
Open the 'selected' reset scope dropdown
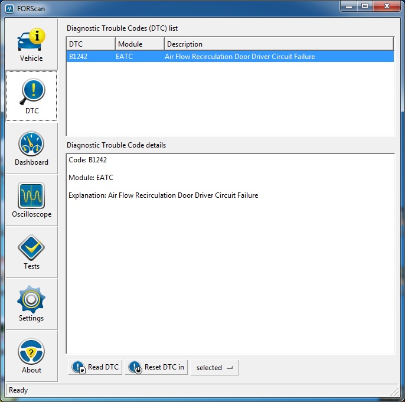pyautogui.click(x=215, y=367)
